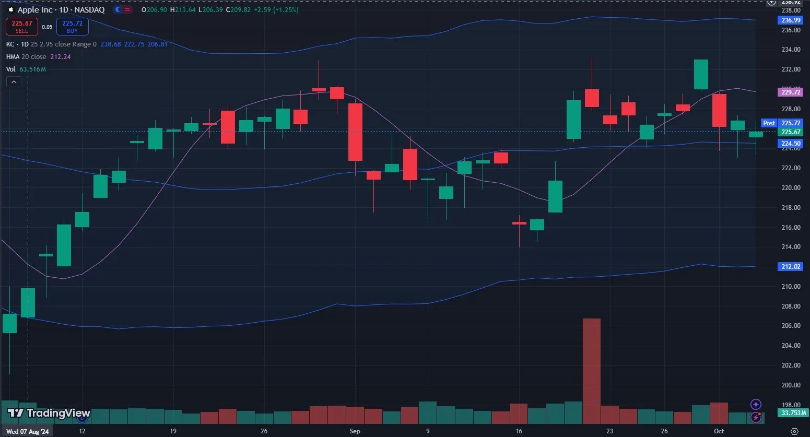This screenshot has width=810, height=437.
Task: Click the purple 229.72 HMA price label
Action: click(790, 92)
